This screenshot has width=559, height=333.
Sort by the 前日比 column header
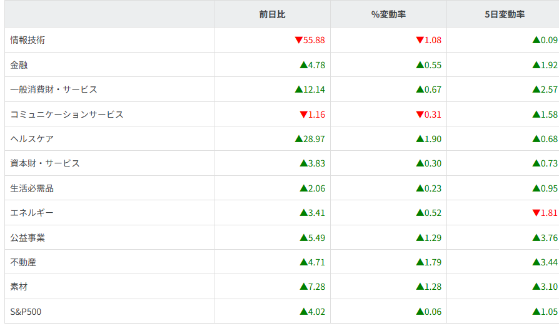(272, 14)
